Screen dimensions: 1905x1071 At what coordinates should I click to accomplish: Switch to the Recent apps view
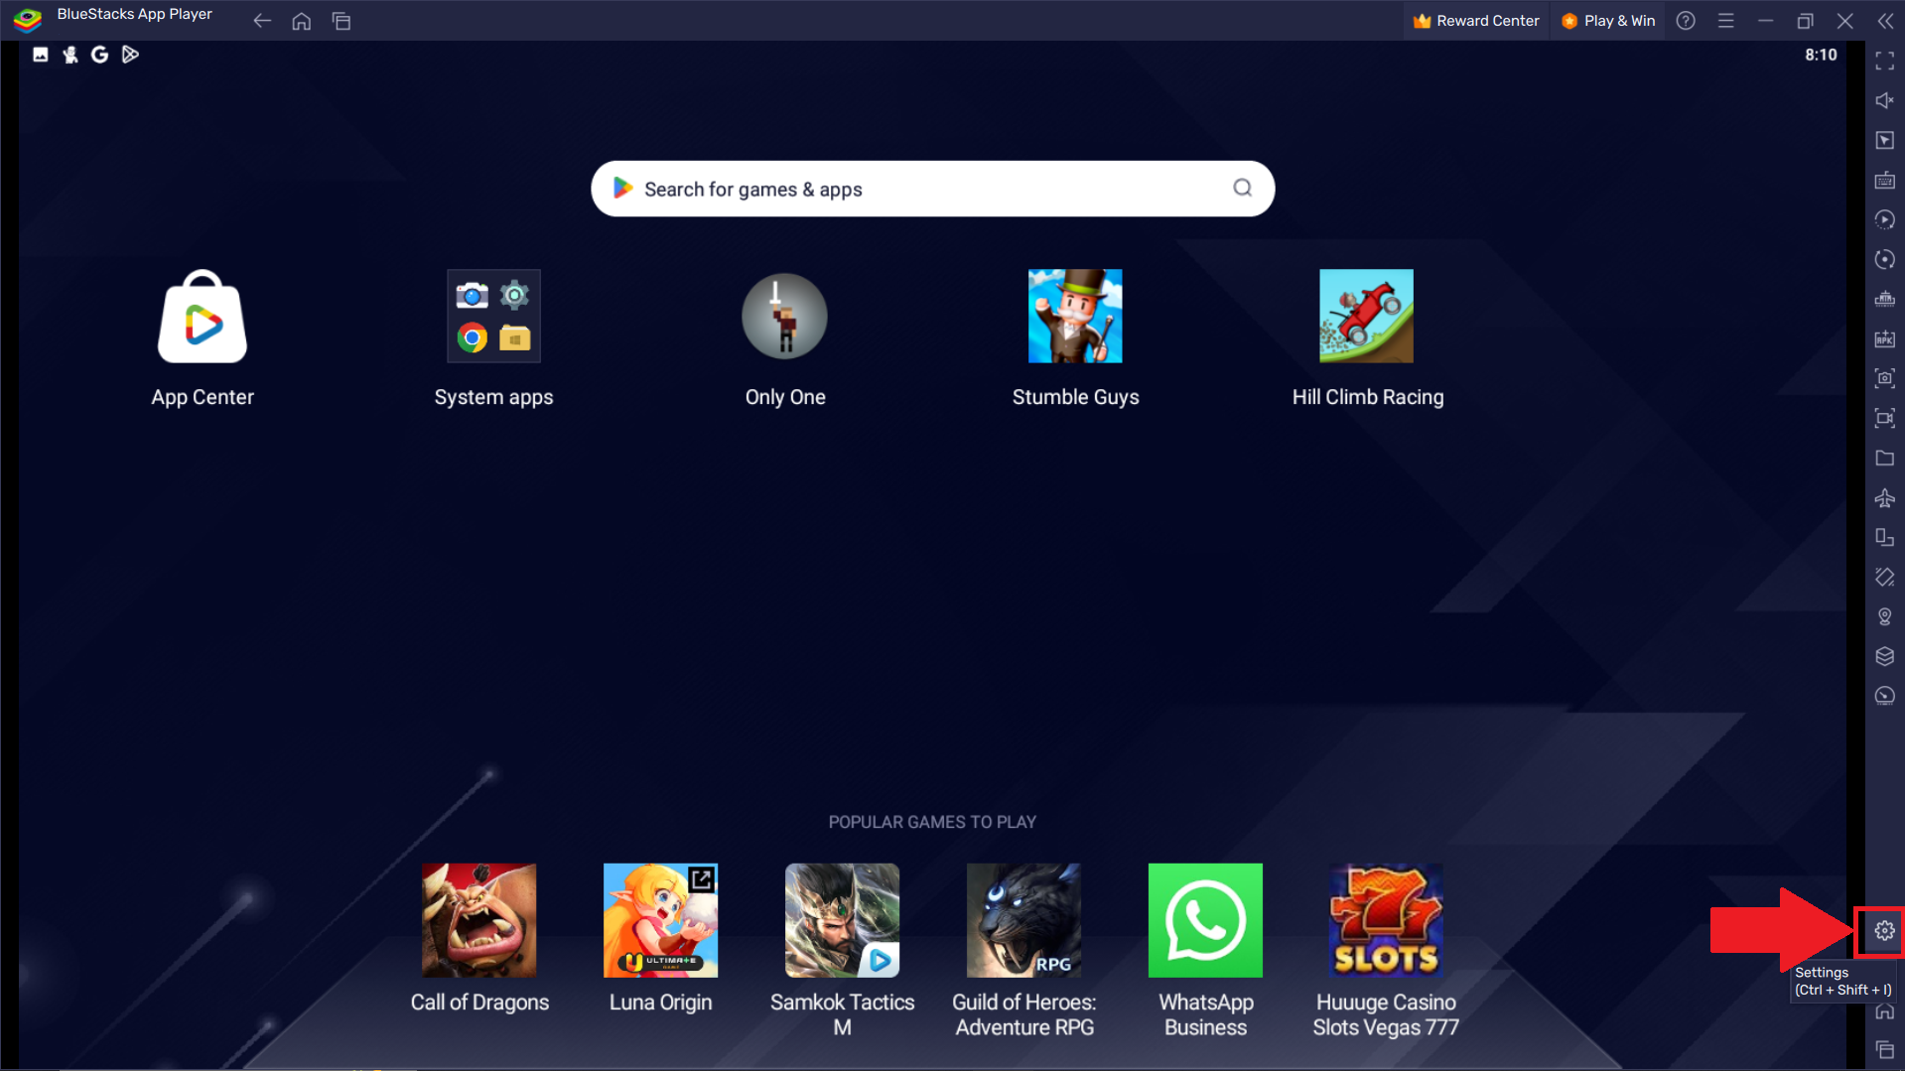point(341,20)
